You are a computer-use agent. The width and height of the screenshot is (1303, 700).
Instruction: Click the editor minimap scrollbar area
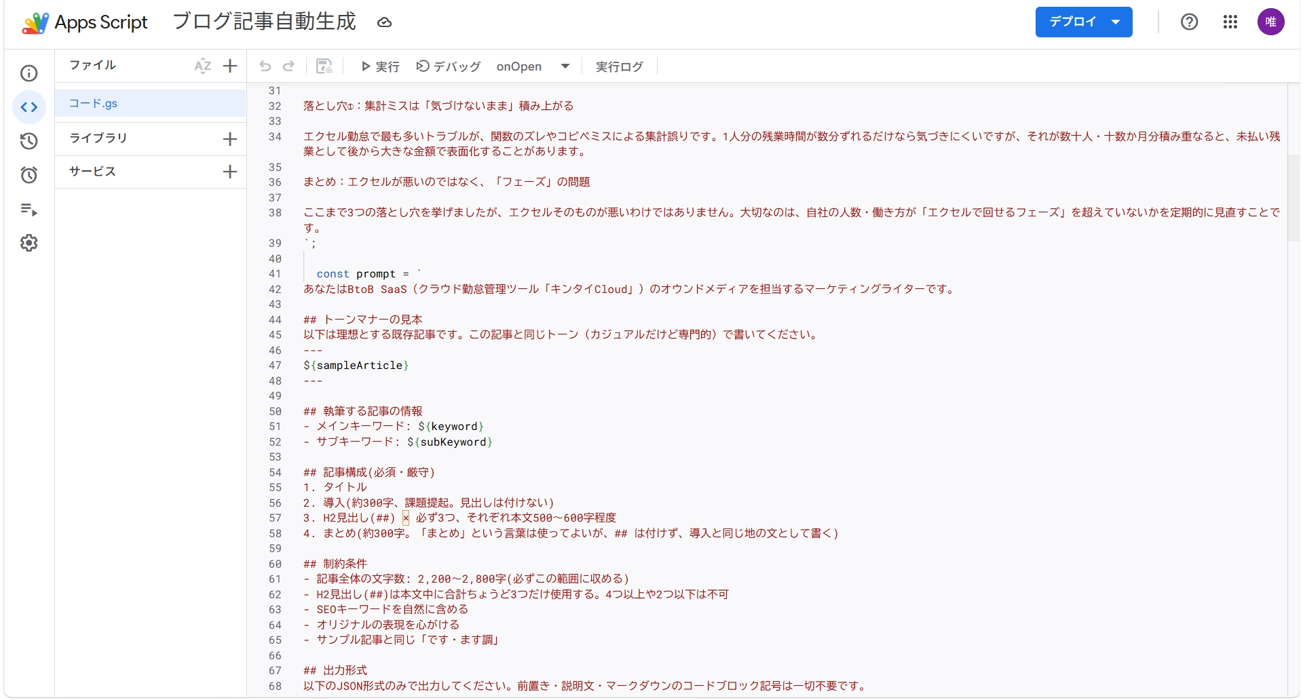point(1293,198)
